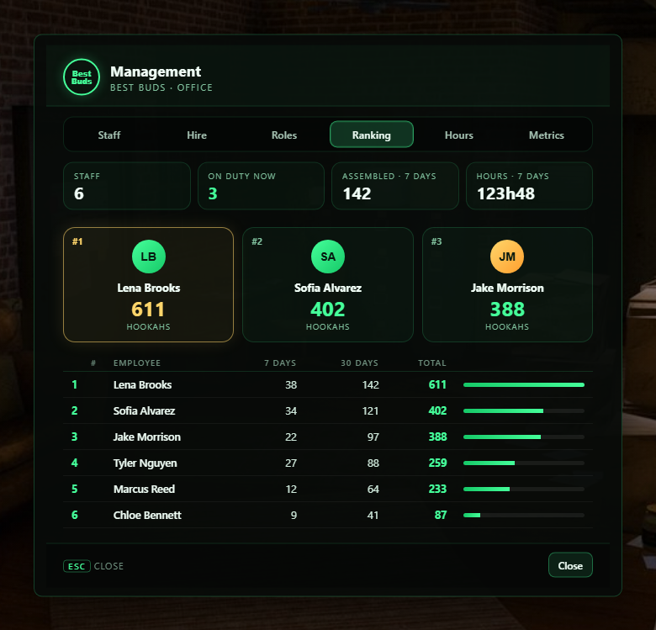Click the 611 hookahs value in the #1 card
This screenshot has width=656, height=630.
point(148,310)
